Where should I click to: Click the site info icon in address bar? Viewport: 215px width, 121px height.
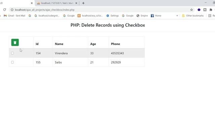tap(12, 10)
